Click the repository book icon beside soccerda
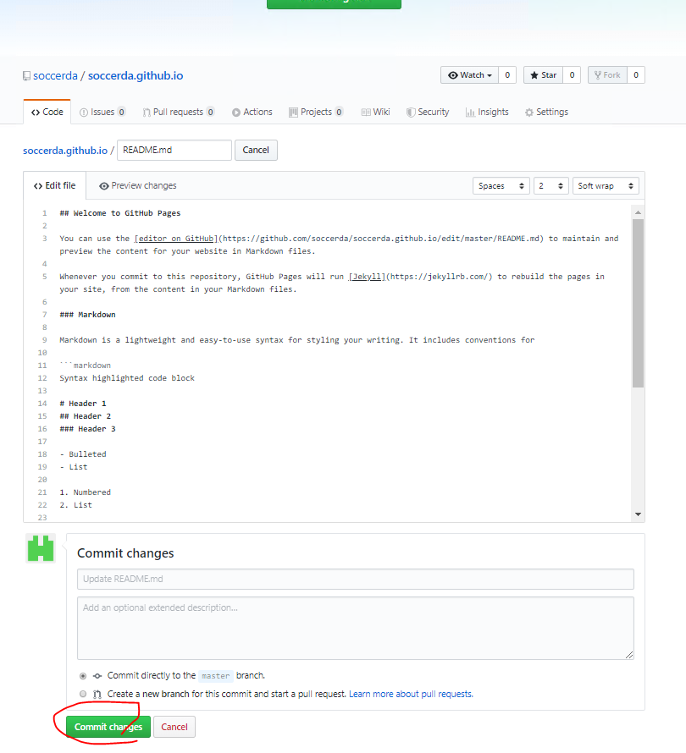The height and width of the screenshot is (753, 686). click(x=26, y=76)
